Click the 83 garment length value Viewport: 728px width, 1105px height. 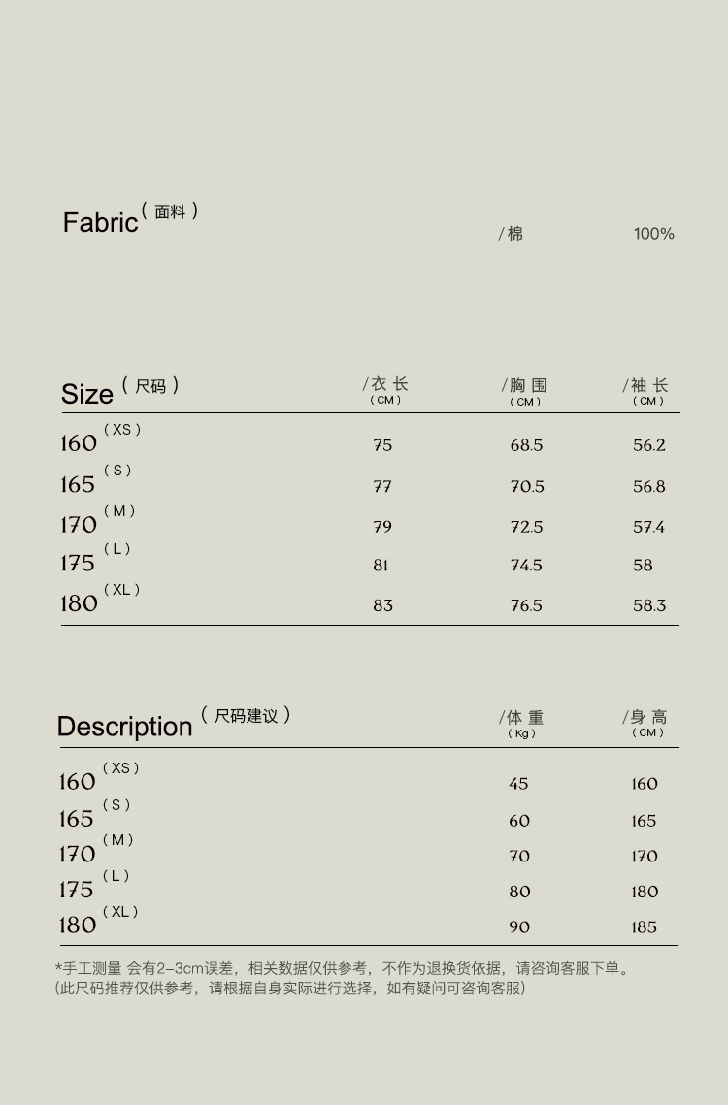click(382, 605)
